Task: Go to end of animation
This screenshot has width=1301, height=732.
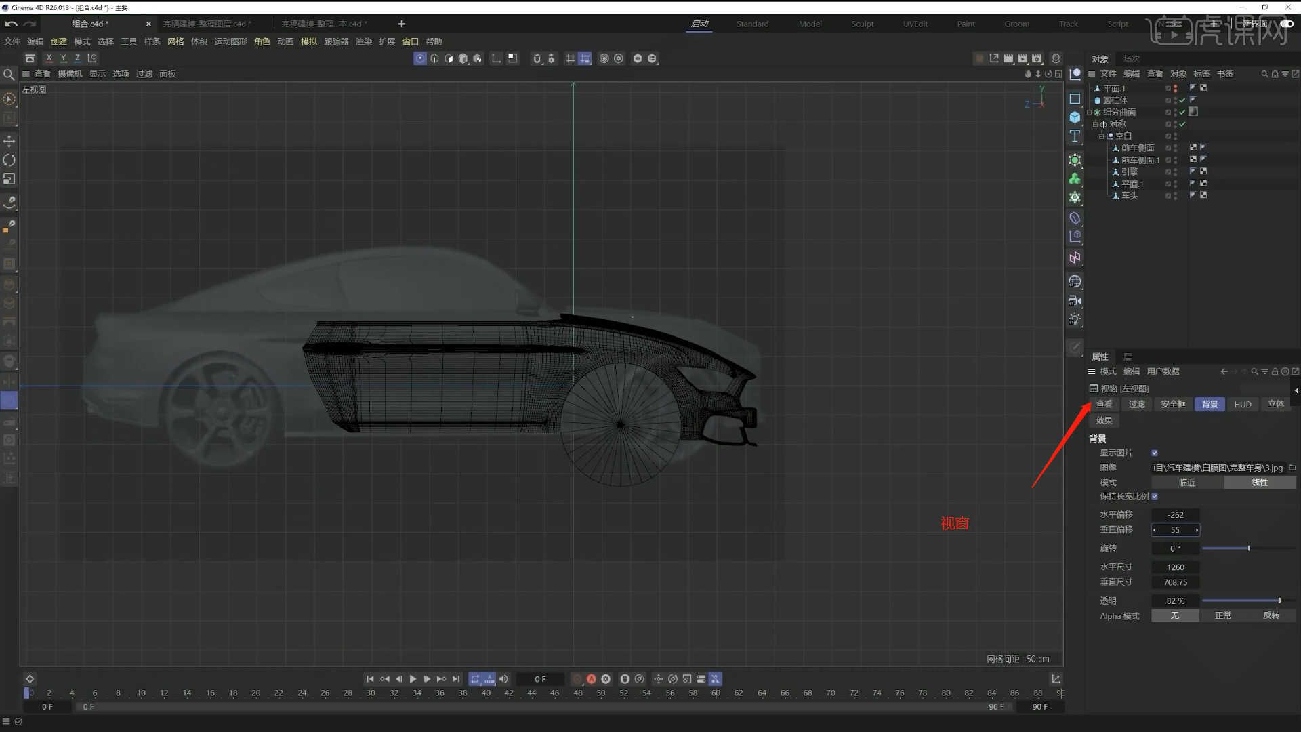Action: coord(456,679)
